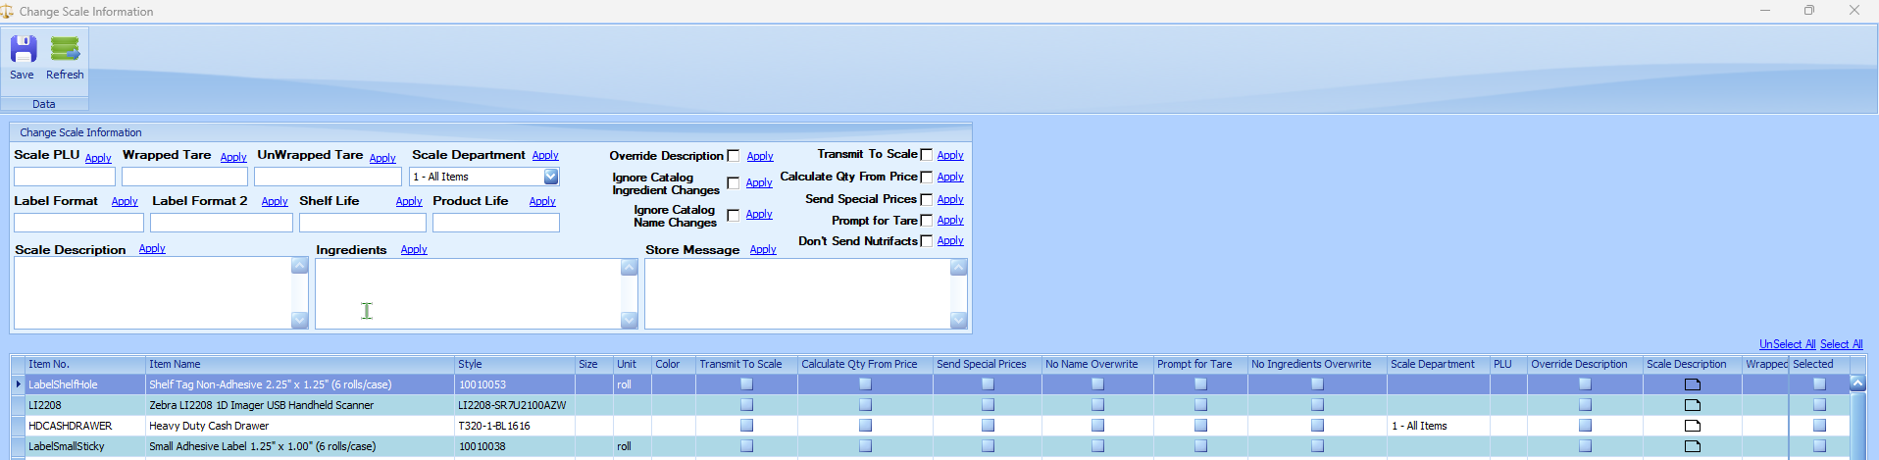Open Scale Description note icon for LabelSmallSticky row
This screenshot has width=1879, height=460.
[x=1692, y=446]
